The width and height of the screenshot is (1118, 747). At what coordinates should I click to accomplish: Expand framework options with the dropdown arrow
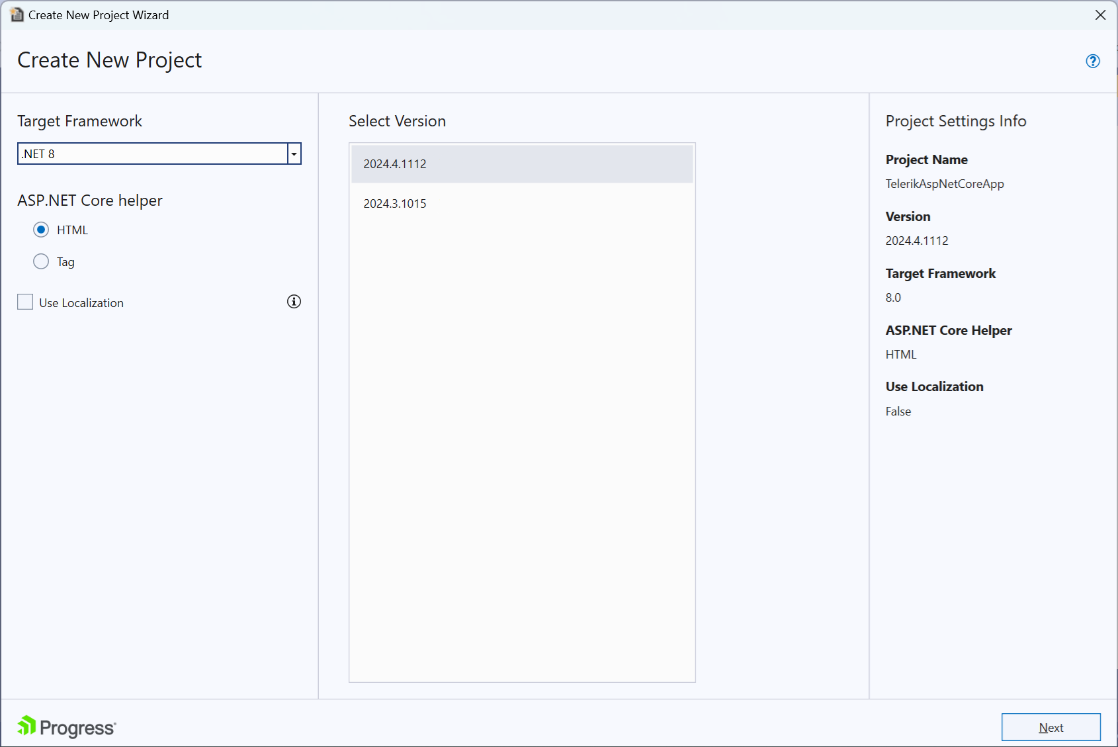(293, 154)
